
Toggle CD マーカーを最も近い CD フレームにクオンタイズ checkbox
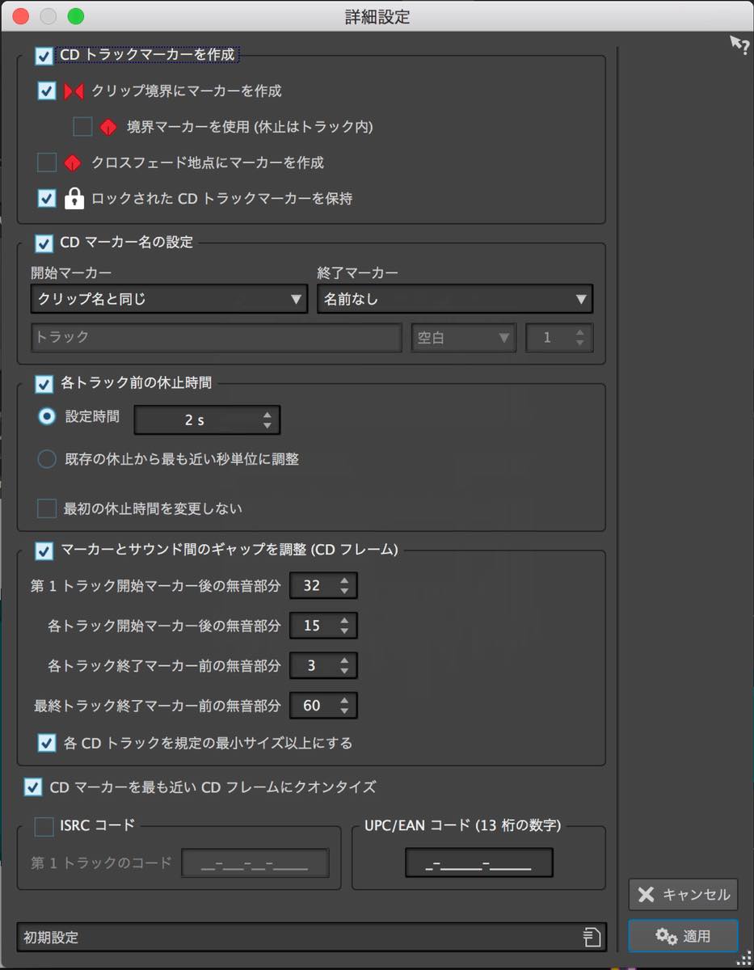pyautogui.click(x=33, y=787)
